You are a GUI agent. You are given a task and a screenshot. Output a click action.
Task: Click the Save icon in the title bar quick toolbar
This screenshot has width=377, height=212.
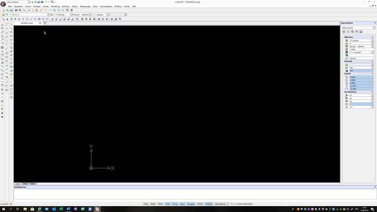coord(39,2)
